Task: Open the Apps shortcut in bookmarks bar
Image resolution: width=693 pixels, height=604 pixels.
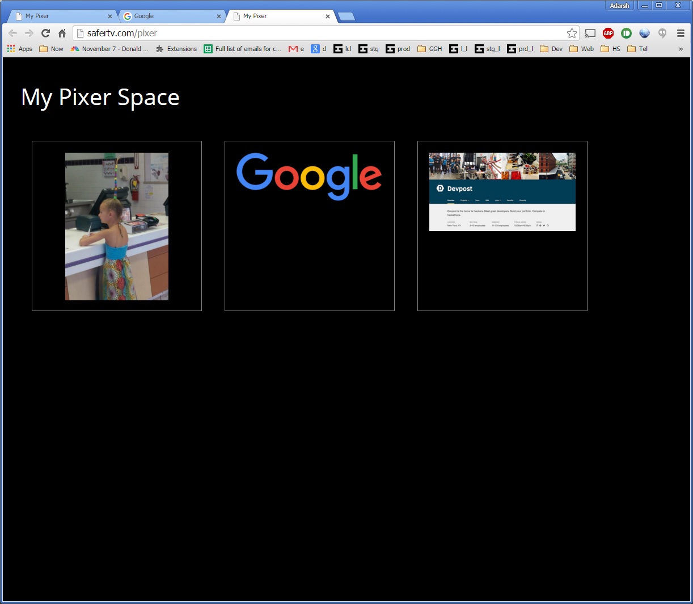Action: (20, 49)
